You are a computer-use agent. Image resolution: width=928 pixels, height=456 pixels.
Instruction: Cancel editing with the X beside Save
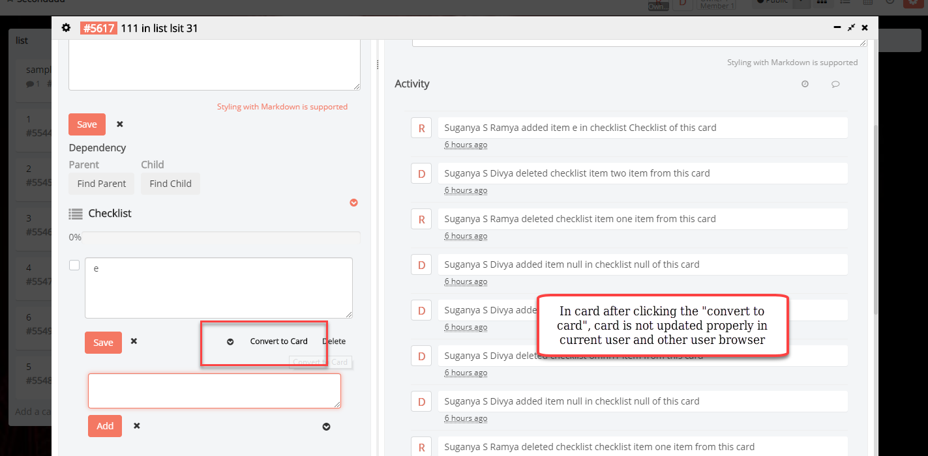click(x=119, y=124)
